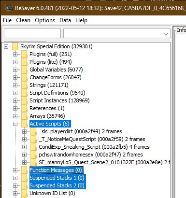The height and width of the screenshot is (198, 186).
Task: Expand the Arrays node
Action: 15,116
